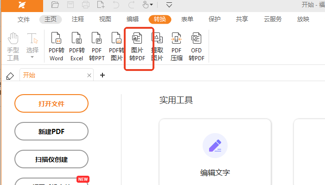Click the OFD转PDF converter icon
Image resolution: width=325 pixels, height=185 pixels.
[196, 47]
